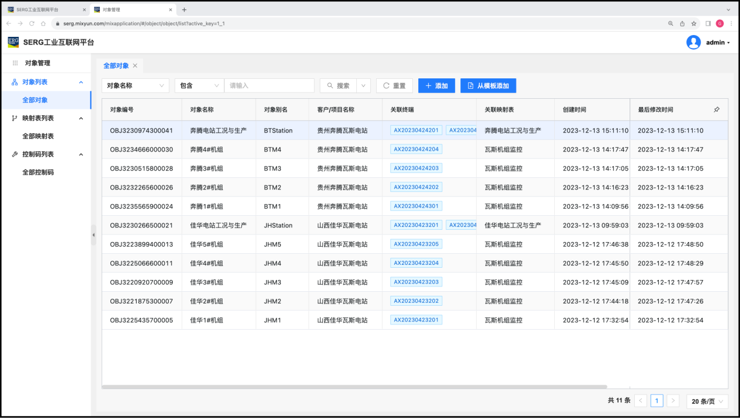
Task: Open 全部映射表 in the sidebar
Action: click(x=38, y=136)
